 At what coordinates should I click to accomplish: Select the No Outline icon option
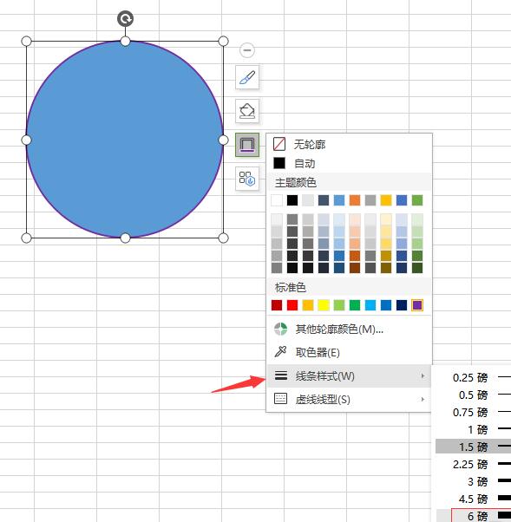(279, 144)
